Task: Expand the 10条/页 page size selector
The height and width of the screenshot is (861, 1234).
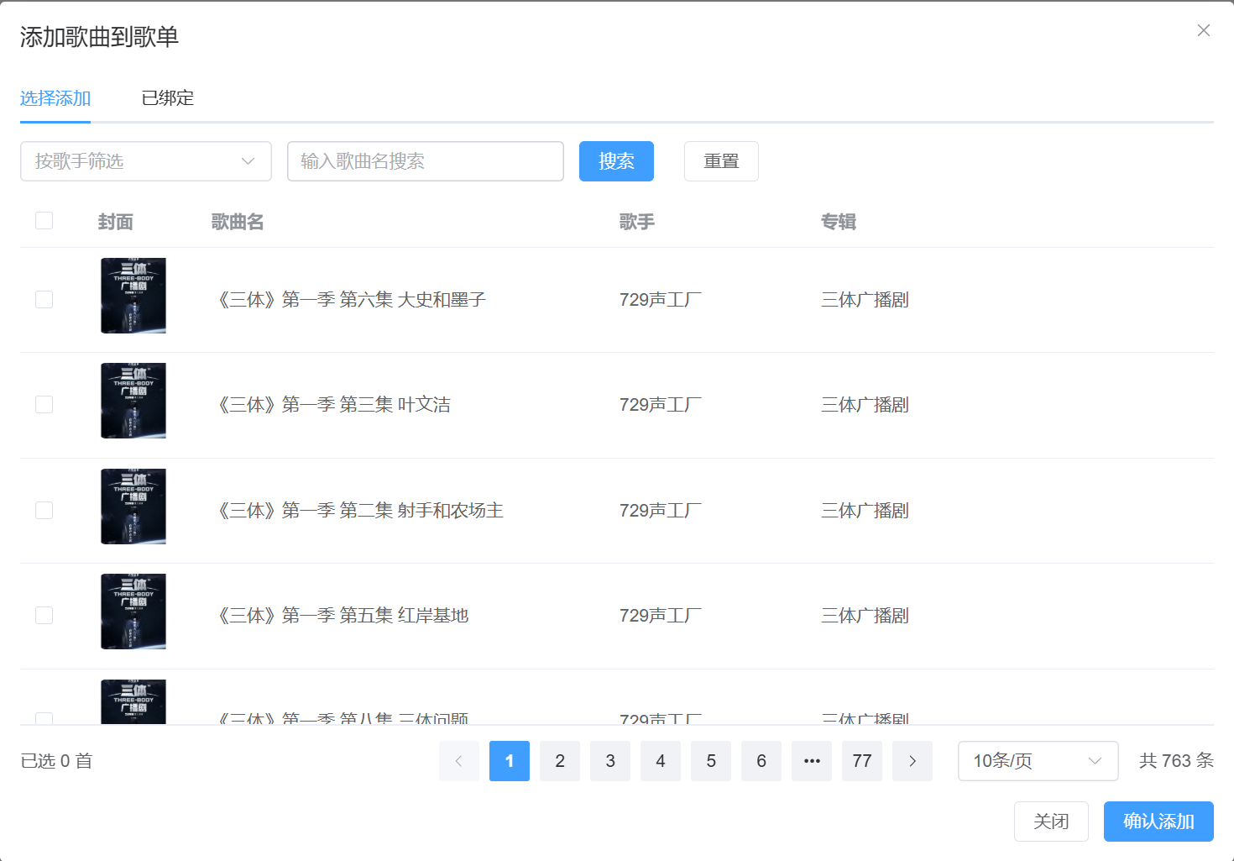Action: coord(1037,761)
